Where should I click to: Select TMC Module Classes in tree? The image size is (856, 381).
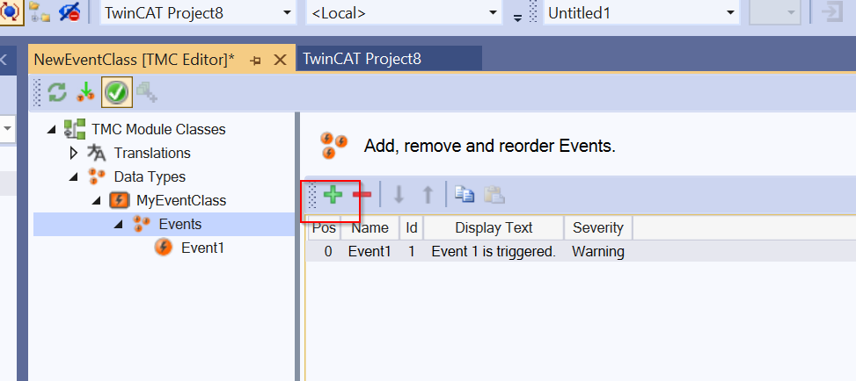pyautogui.click(x=159, y=130)
